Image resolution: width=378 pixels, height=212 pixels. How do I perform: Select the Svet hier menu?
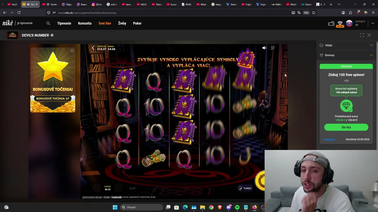pos(105,23)
